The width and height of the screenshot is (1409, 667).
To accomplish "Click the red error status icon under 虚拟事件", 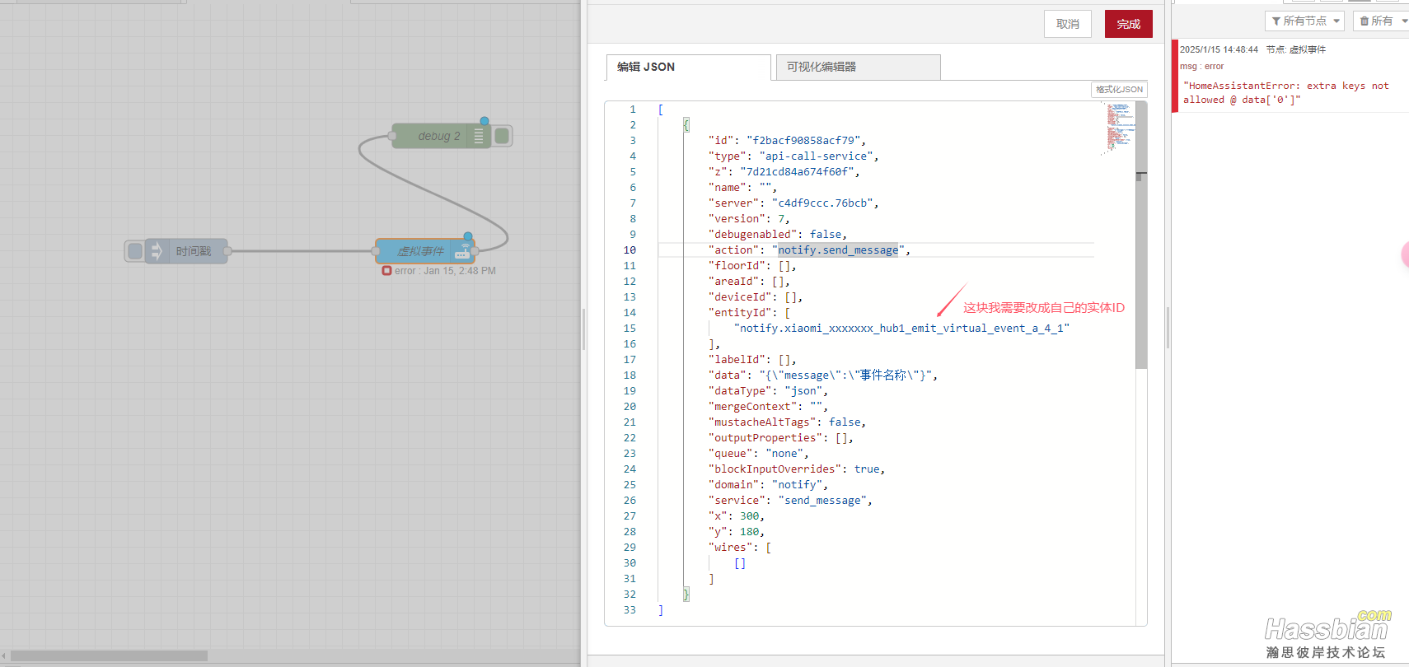I will [386, 271].
